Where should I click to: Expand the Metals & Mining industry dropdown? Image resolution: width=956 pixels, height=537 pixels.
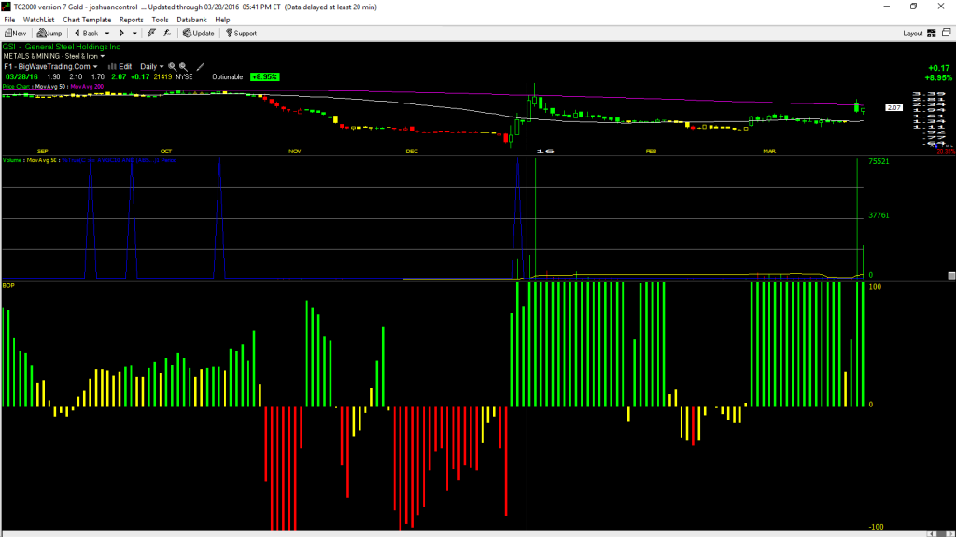pos(103,56)
